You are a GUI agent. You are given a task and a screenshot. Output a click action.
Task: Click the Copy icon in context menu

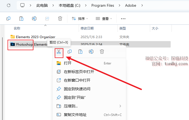[70, 52]
